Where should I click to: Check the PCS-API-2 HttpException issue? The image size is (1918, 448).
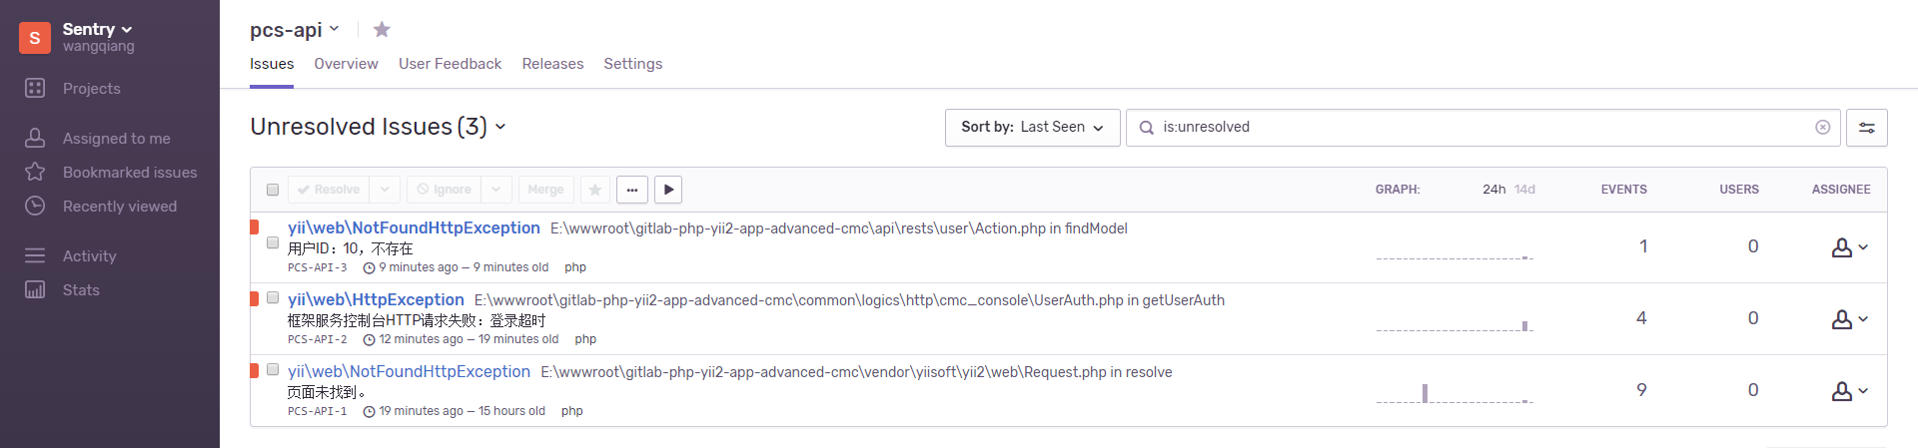[273, 298]
